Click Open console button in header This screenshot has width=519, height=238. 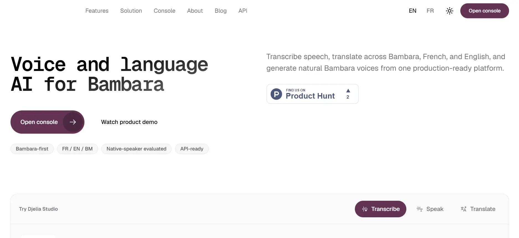click(484, 11)
